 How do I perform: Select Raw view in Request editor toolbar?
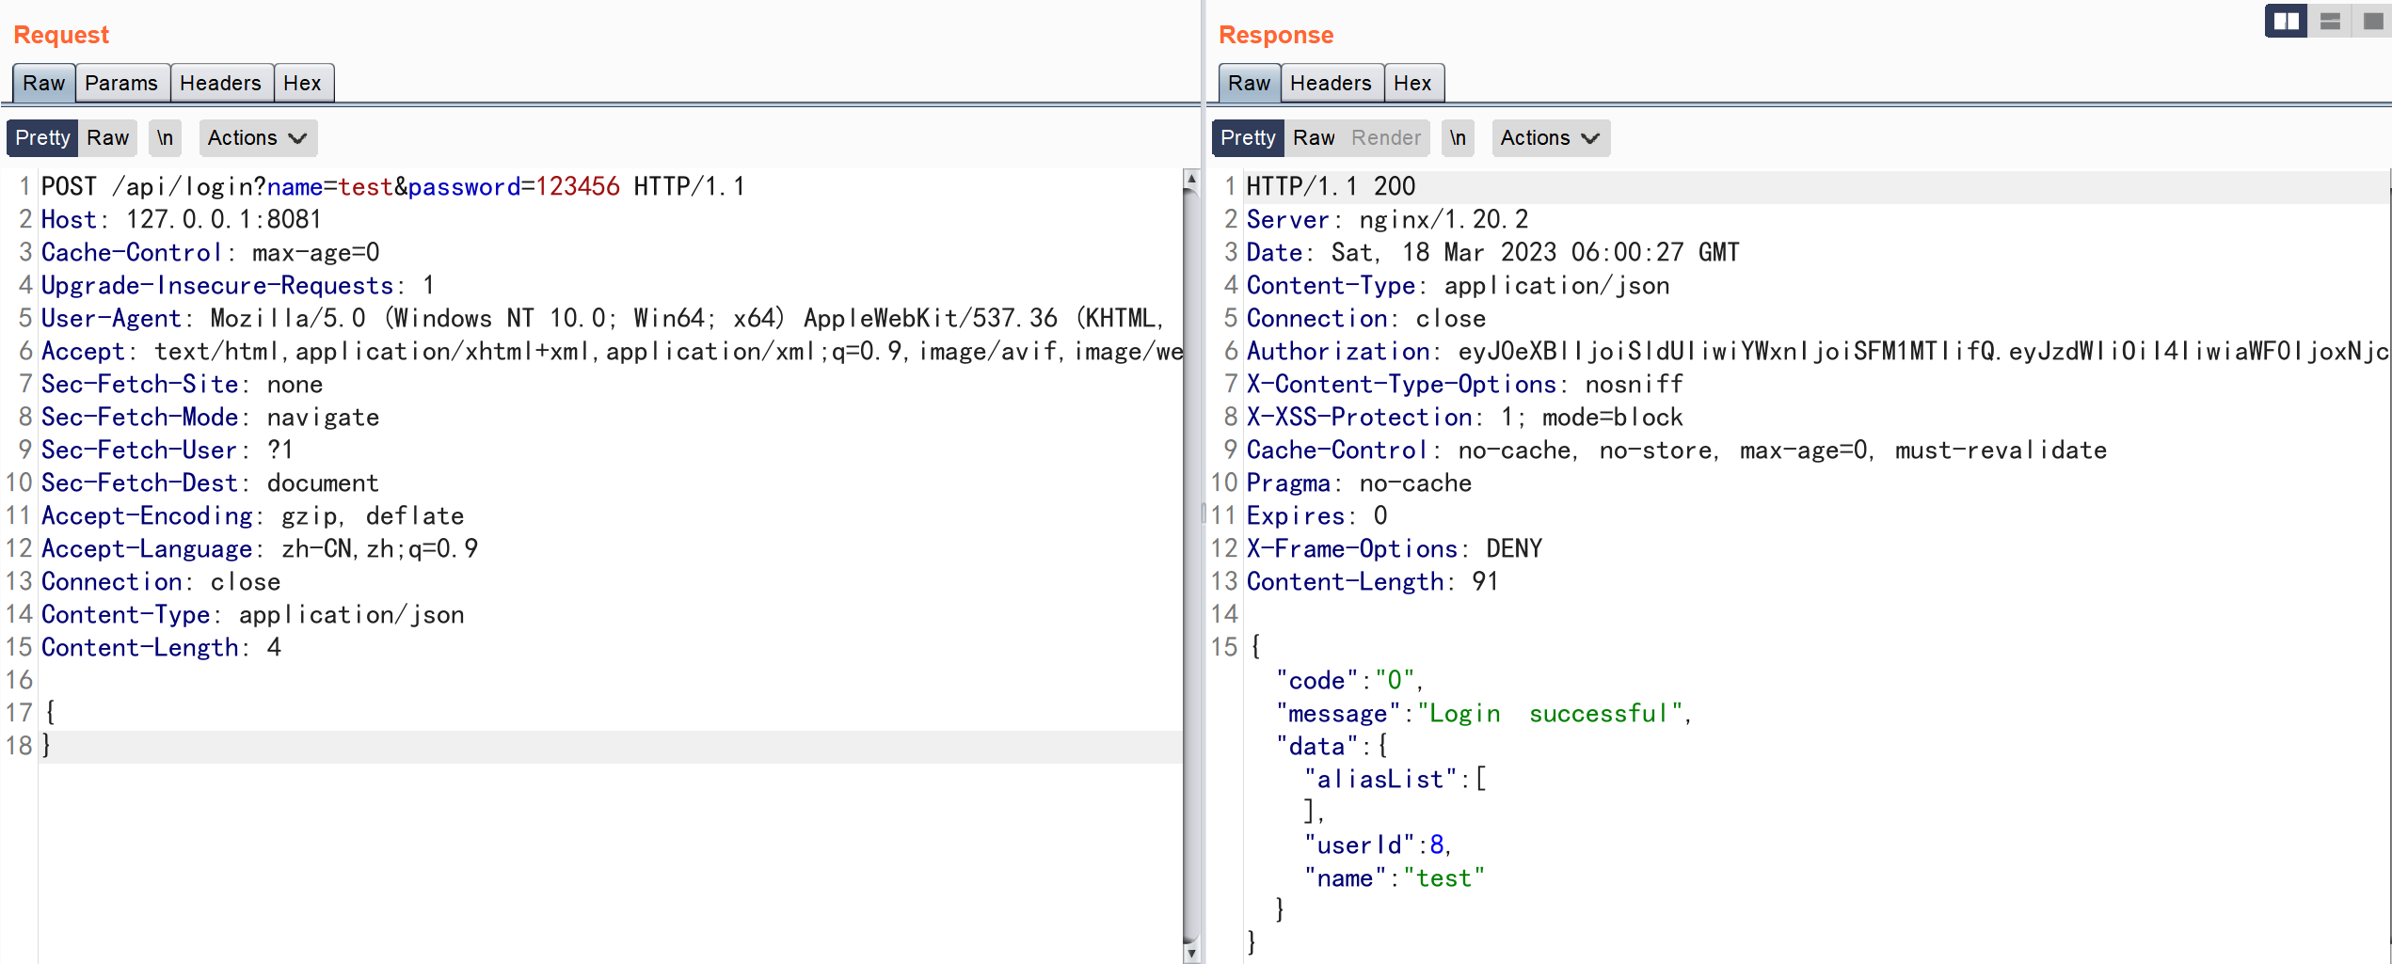[x=107, y=137]
